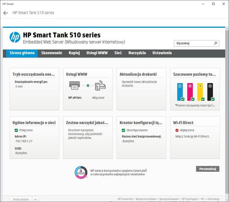
Task: Open the HP Connected link
Action: pos(125,199)
